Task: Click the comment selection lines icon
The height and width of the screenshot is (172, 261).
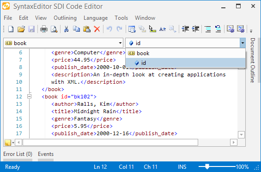Action: (x=208, y=29)
